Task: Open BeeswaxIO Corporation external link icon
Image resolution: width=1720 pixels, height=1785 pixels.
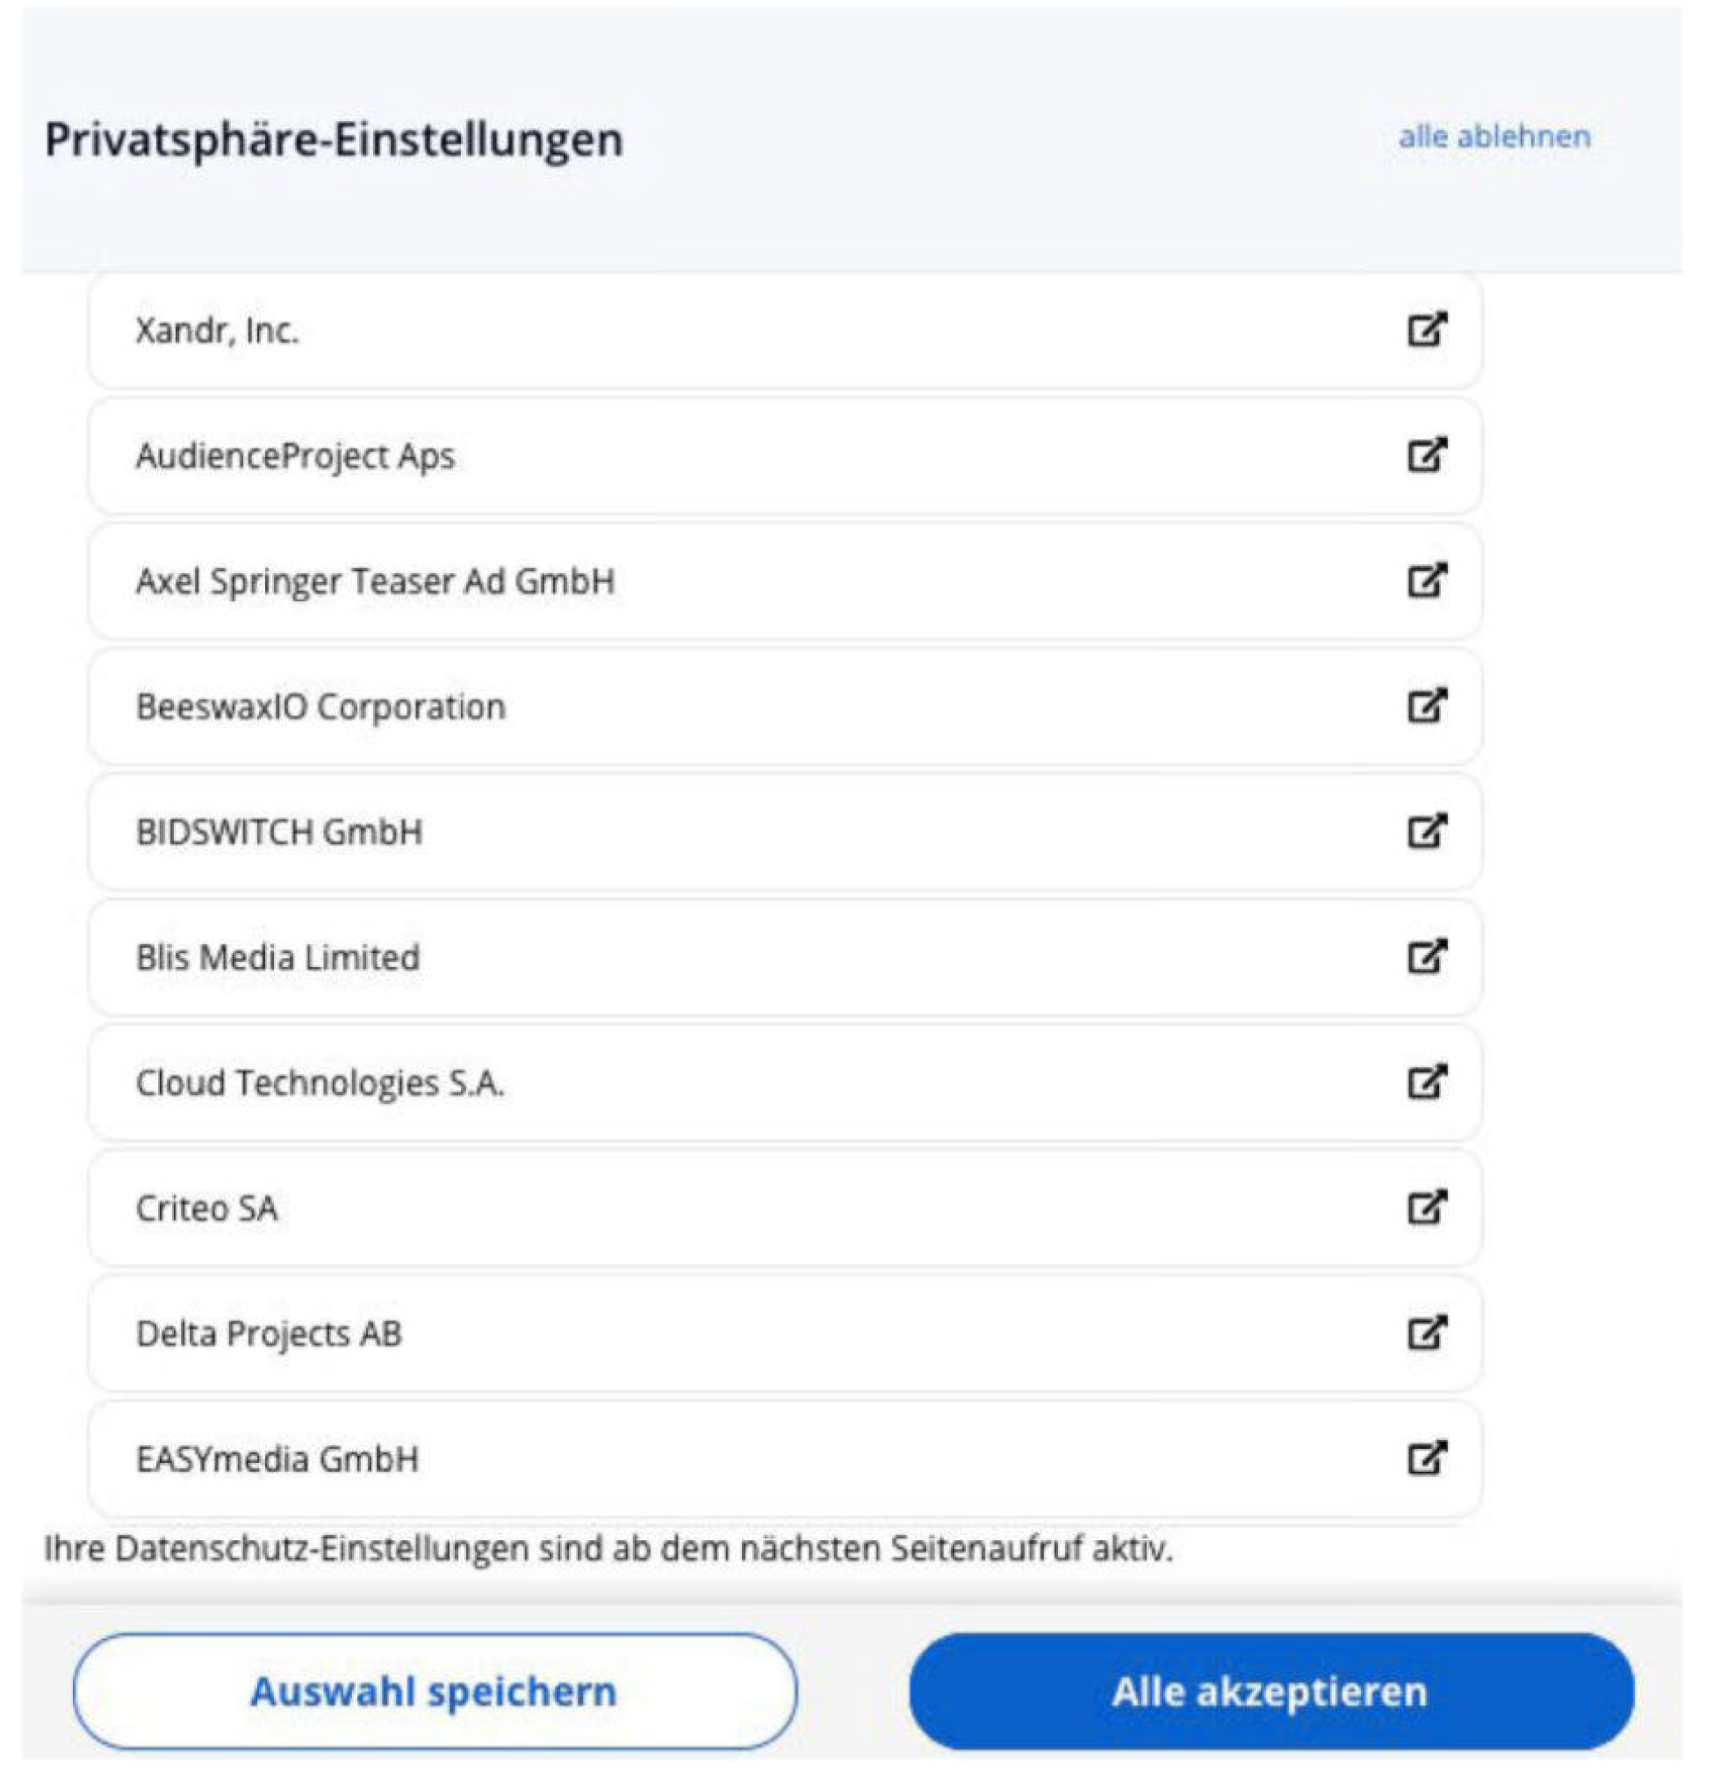Action: coord(1427,705)
